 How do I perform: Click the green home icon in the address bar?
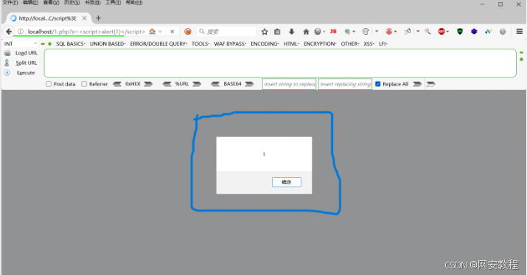[153, 32]
